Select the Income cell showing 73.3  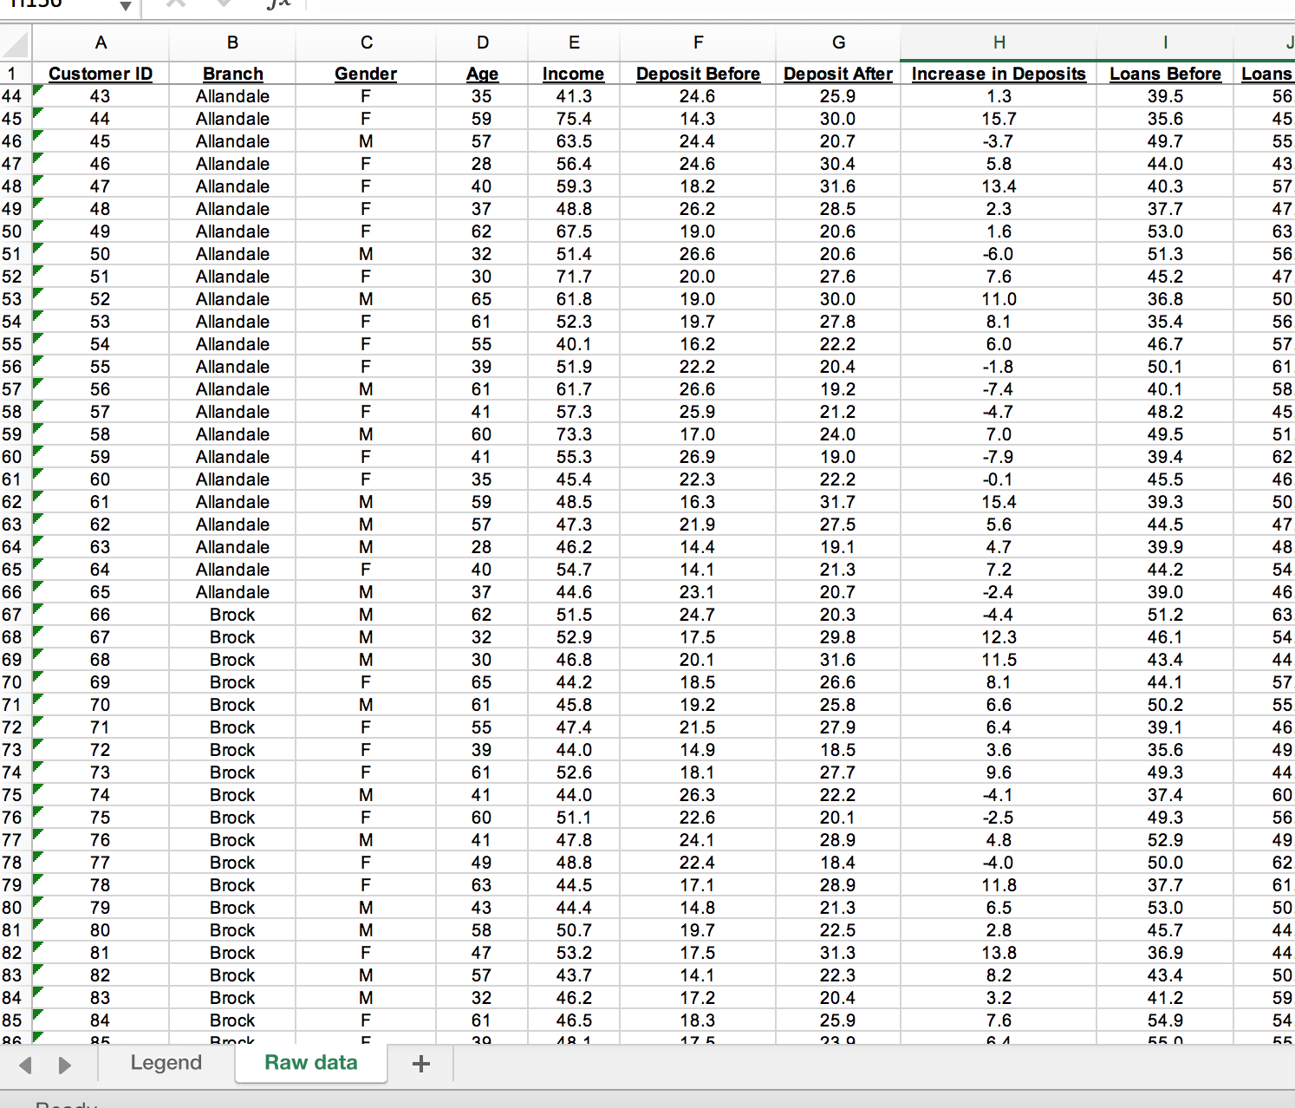574,434
